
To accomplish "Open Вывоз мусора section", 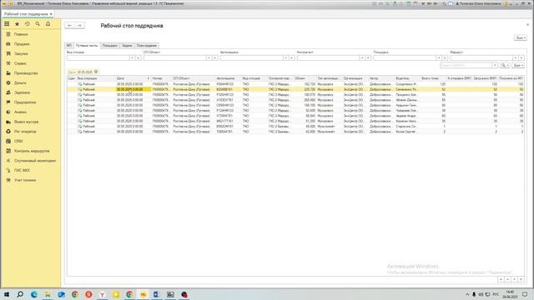I will click(x=26, y=122).
